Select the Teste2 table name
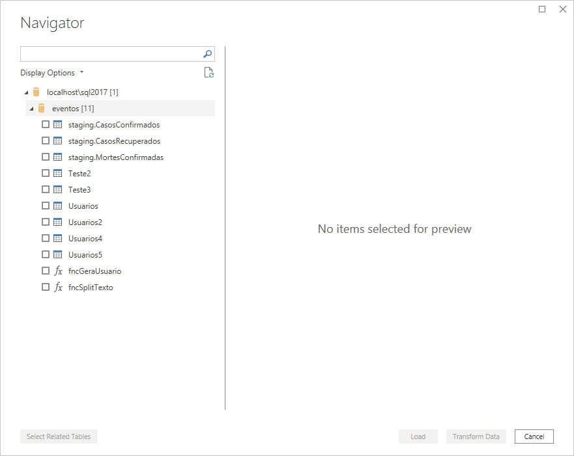The width and height of the screenshot is (574, 456). 79,174
